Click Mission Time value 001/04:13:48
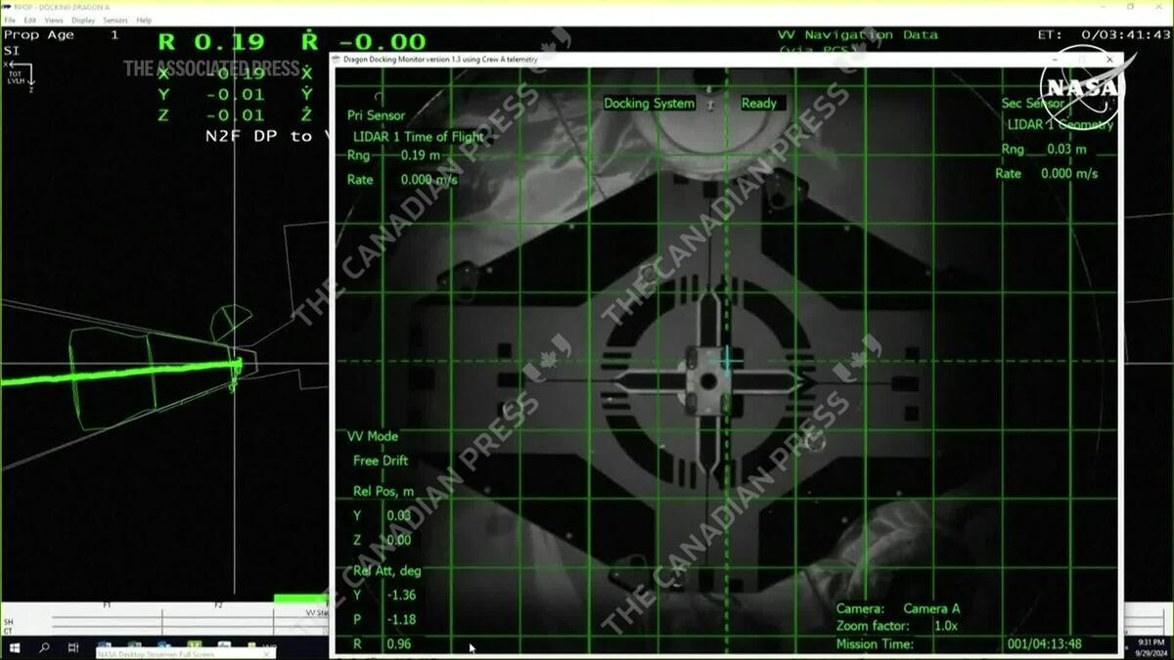The image size is (1174, 660). [x=1044, y=643]
